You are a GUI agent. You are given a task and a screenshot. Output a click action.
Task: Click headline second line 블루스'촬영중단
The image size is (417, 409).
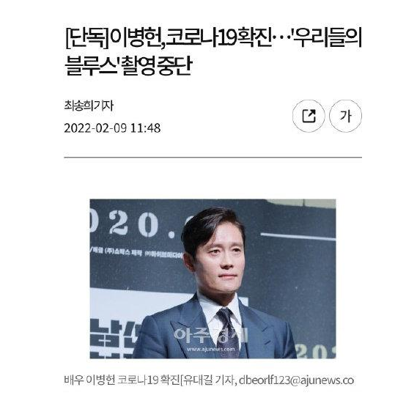click(128, 65)
